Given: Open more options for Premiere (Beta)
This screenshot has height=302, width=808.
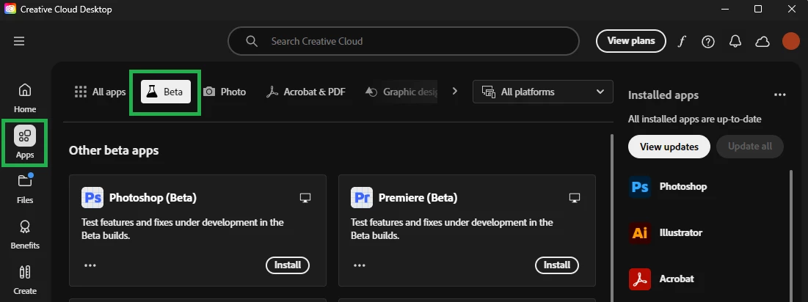Looking at the screenshot, I should coord(360,265).
